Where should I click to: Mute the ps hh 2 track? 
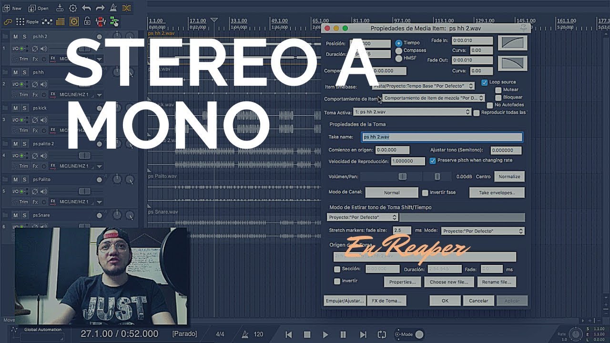tap(15, 37)
